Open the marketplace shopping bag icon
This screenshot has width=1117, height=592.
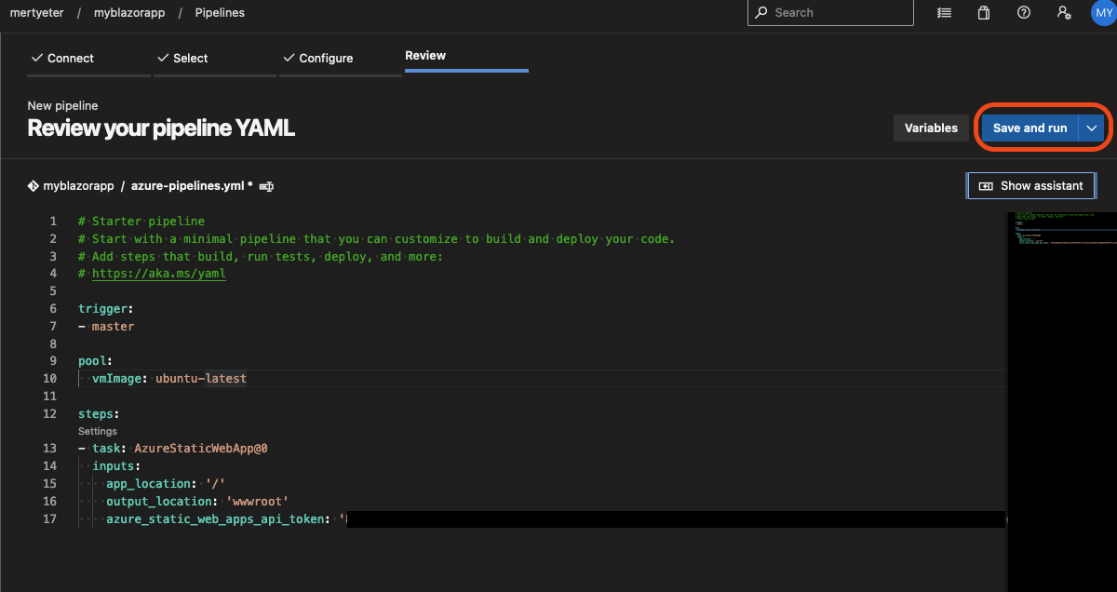[x=984, y=13]
